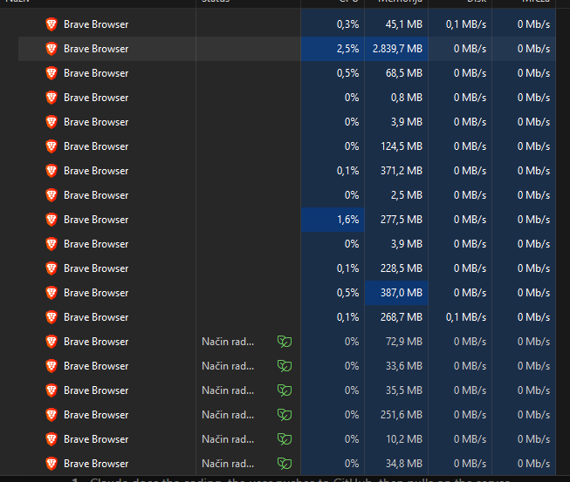Click the 268,7 MB memory value
Image resolution: width=570 pixels, height=482 pixels.
pos(402,317)
